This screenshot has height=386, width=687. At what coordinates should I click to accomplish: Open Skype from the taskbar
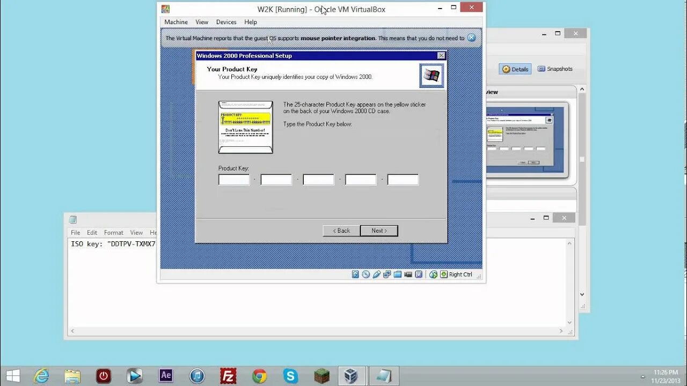[290, 376]
